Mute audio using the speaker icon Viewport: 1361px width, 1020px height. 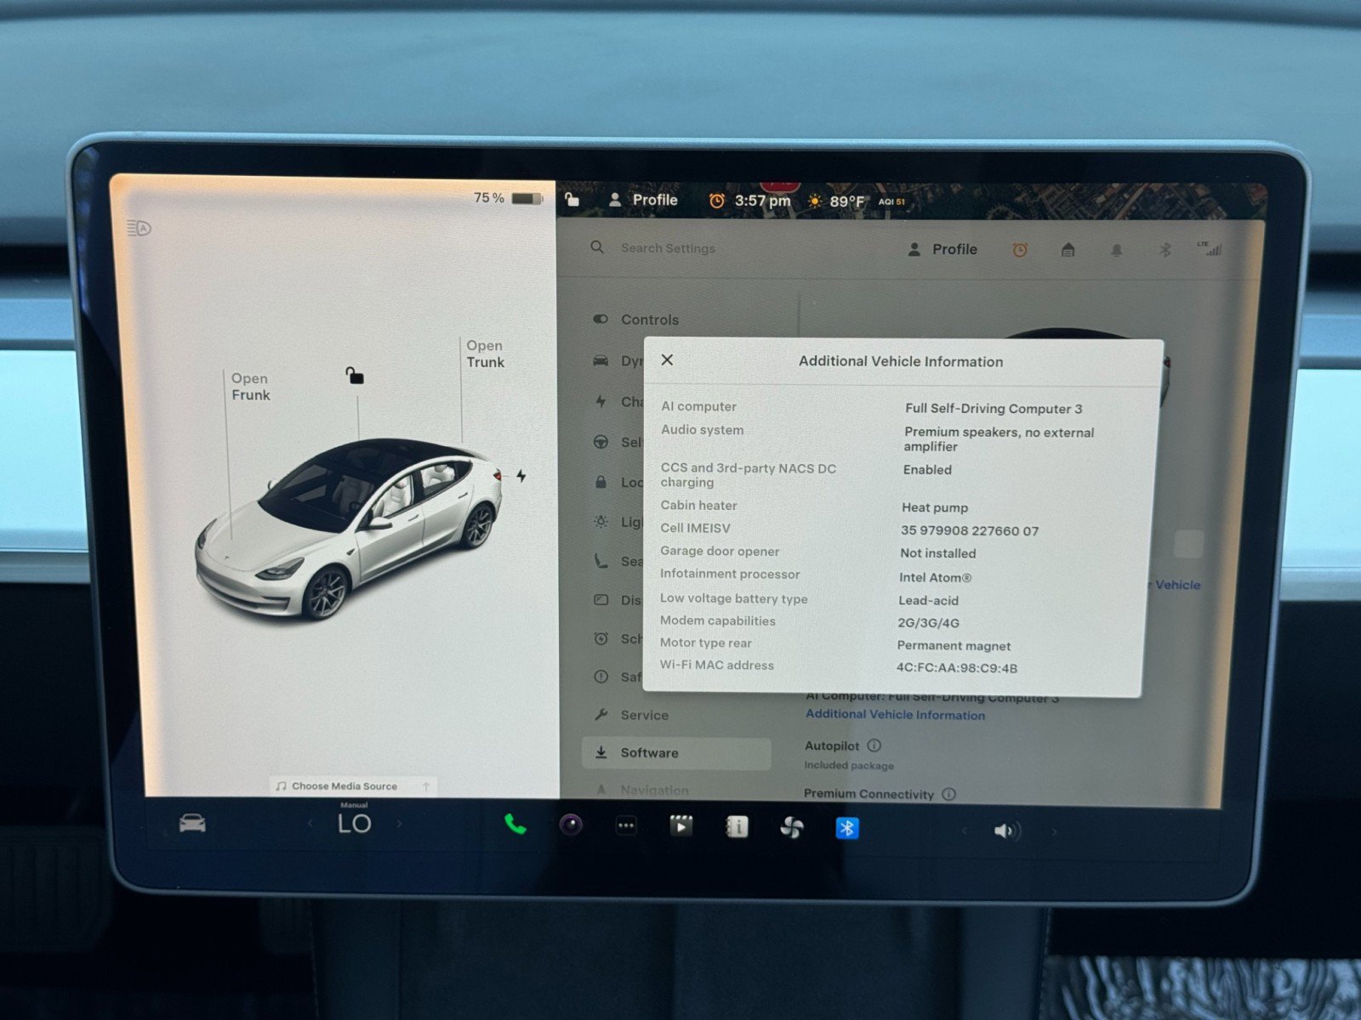click(1008, 831)
